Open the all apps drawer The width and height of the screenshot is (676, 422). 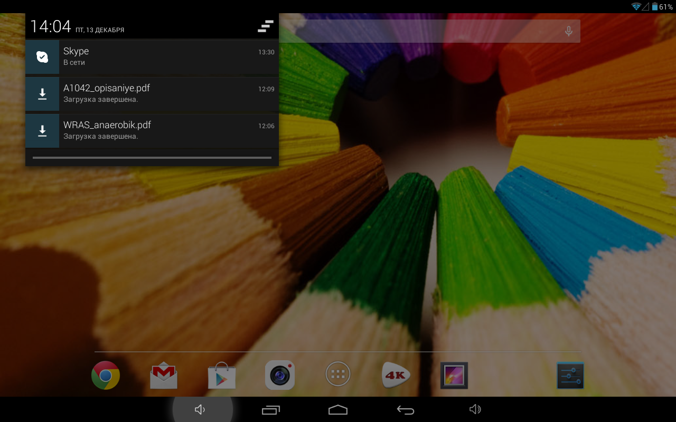[x=338, y=375]
